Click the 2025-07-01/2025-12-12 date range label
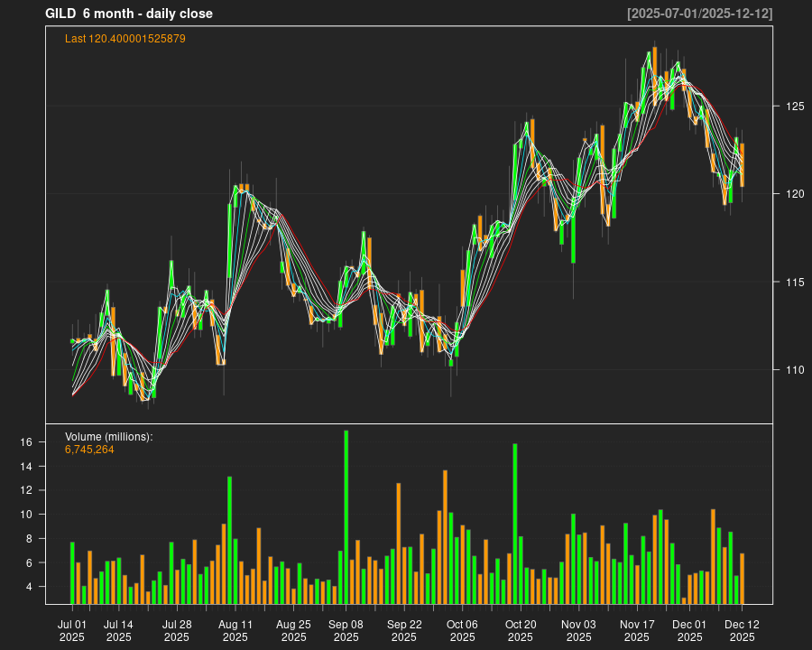The image size is (812, 650). 699,14
